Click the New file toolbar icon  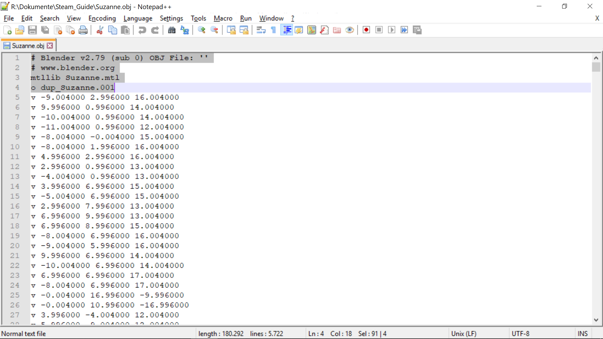point(7,30)
